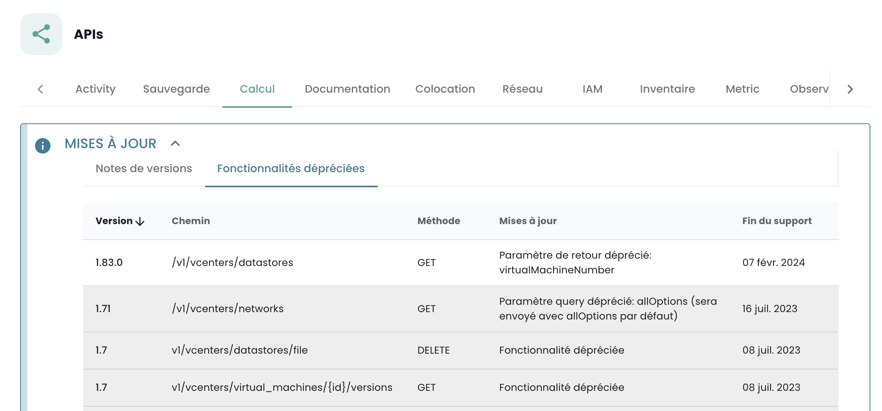Click the info icon beside Mises à jour
882x411 pixels.
43,146
